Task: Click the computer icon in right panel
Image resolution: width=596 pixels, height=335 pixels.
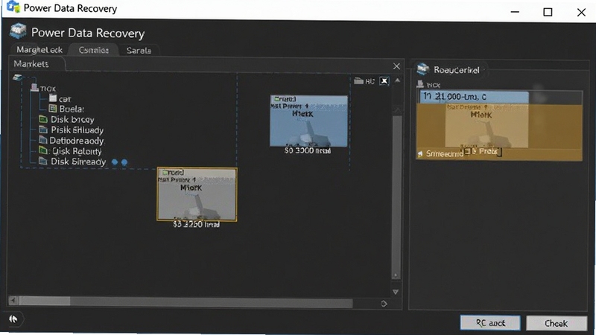Action: 420,84
